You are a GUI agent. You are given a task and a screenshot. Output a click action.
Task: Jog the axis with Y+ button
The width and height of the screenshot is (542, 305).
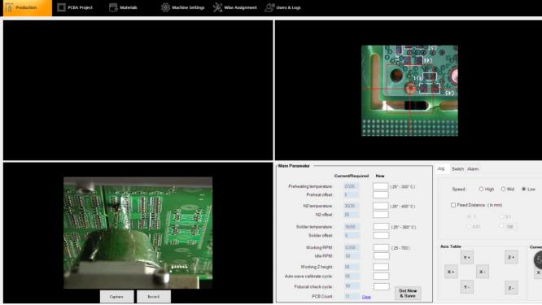click(467, 258)
